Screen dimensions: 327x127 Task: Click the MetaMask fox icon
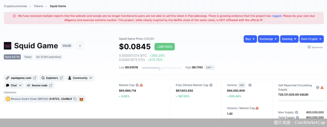coord(81,99)
